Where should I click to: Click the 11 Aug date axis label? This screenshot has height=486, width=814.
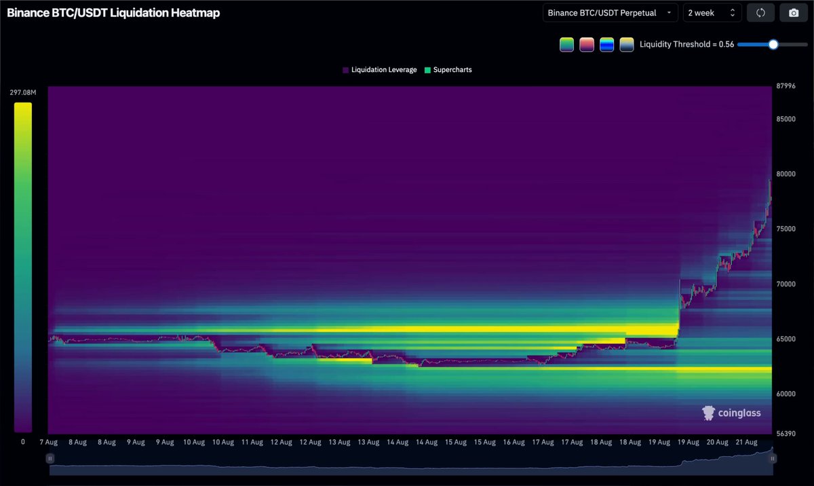coord(252,442)
